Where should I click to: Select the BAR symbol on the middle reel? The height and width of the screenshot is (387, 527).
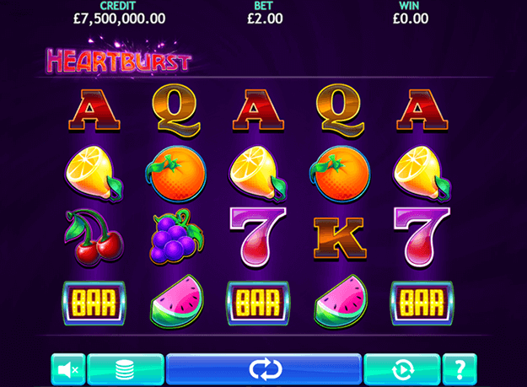click(x=258, y=304)
